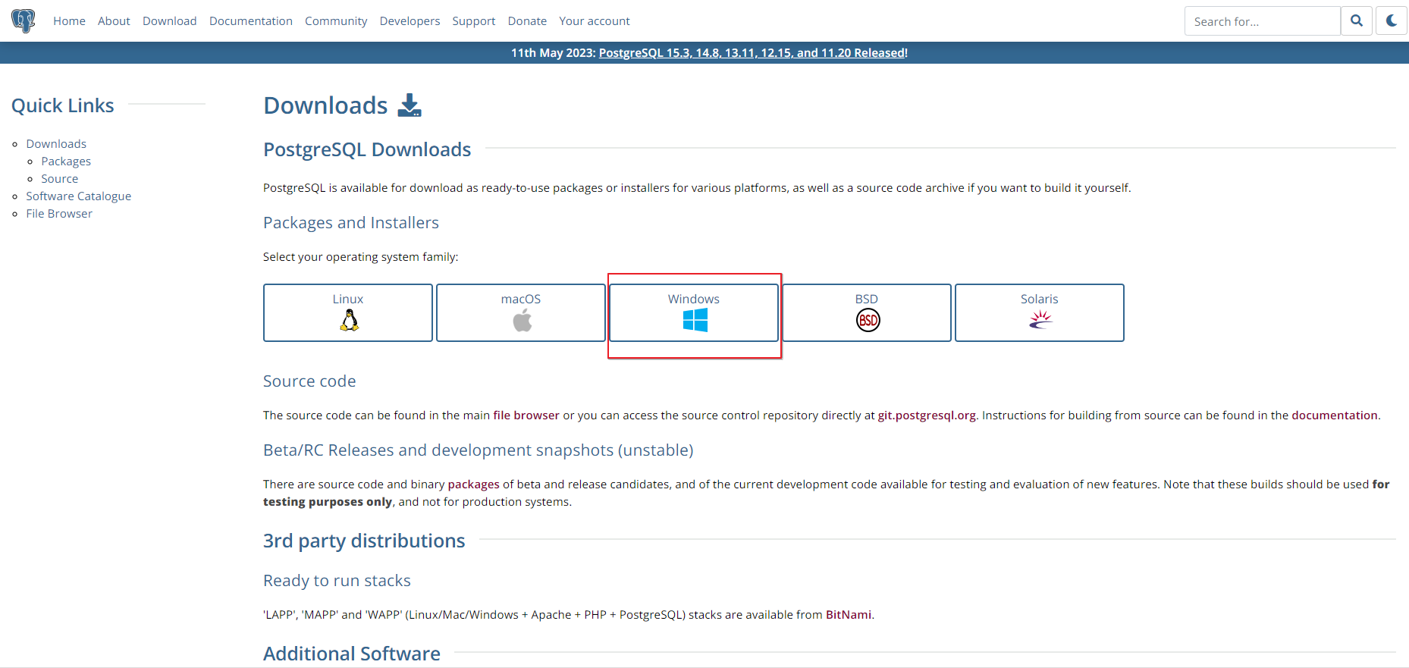This screenshot has width=1409, height=668.
Task: Select the Solaris label text
Action: 1040,299
